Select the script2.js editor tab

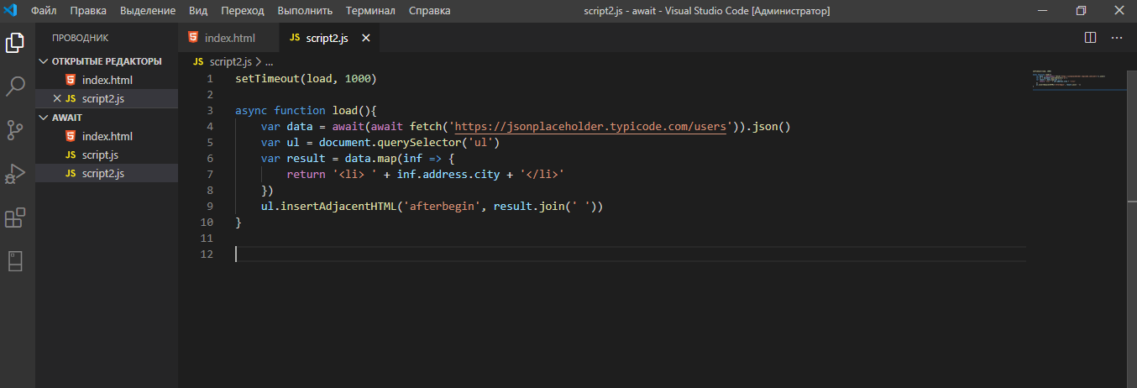pyautogui.click(x=330, y=38)
